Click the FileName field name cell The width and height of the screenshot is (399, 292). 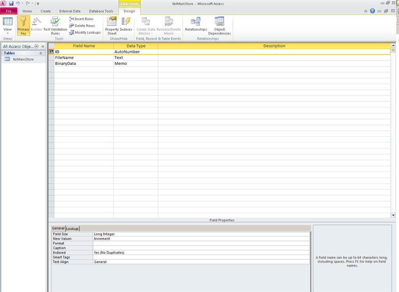click(x=84, y=58)
